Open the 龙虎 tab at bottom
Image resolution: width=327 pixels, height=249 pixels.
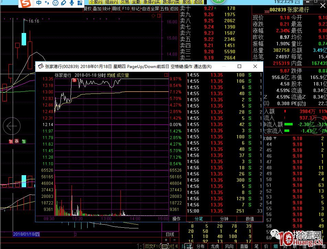coord(215,246)
